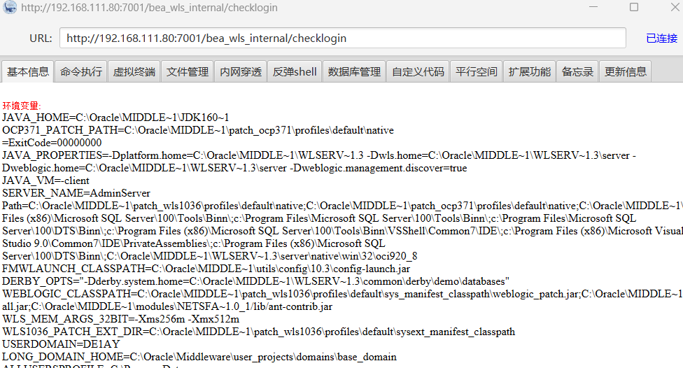Open the 扩展功能 tab
683x368 pixels.
[x=530, y=71]
